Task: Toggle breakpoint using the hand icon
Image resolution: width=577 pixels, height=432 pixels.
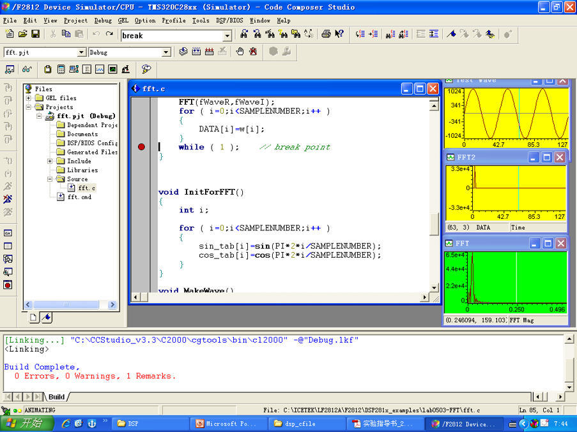Action: [240, 52]
